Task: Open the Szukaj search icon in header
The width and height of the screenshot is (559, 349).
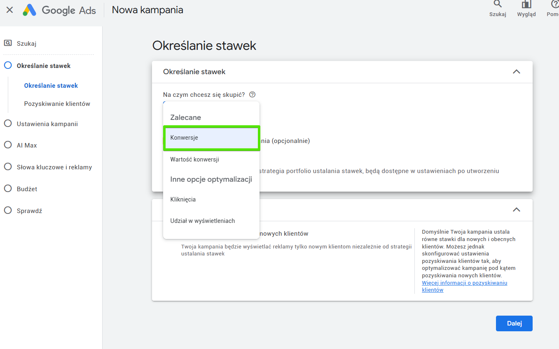Action: tap(498, 5)
